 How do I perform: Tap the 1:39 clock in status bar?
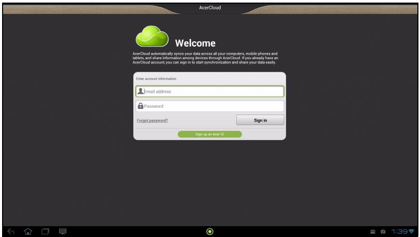pyautogui.click(x=399, y=231)
